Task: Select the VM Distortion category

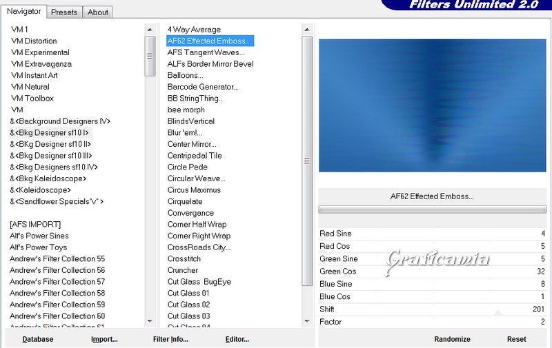Action: point(34,41)
